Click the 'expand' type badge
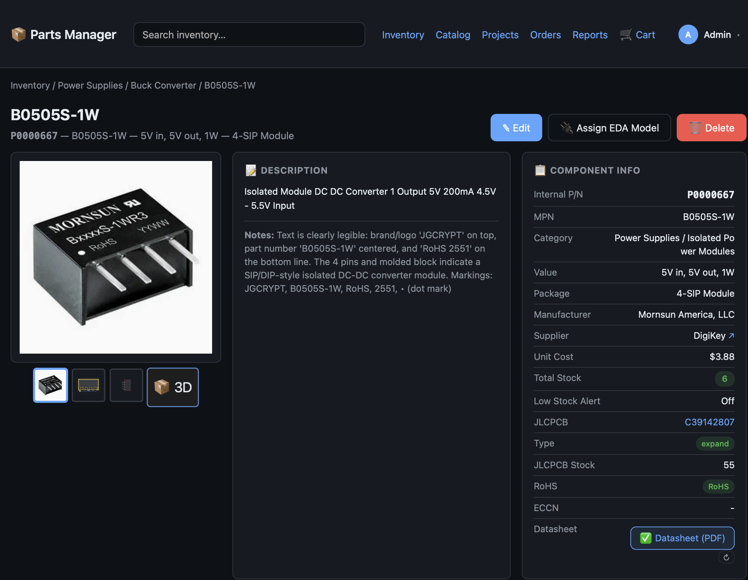 pyautogui.click(x=715, y=444)
